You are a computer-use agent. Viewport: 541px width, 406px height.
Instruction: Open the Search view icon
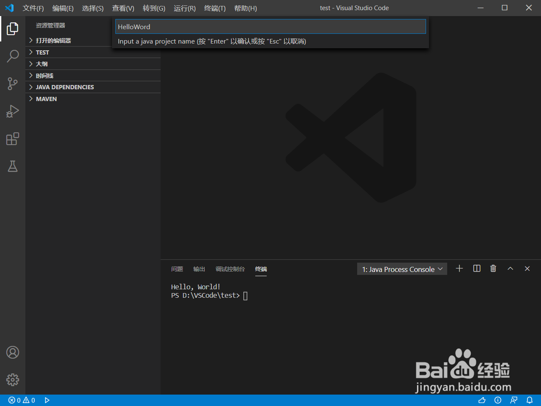point(13,56)
